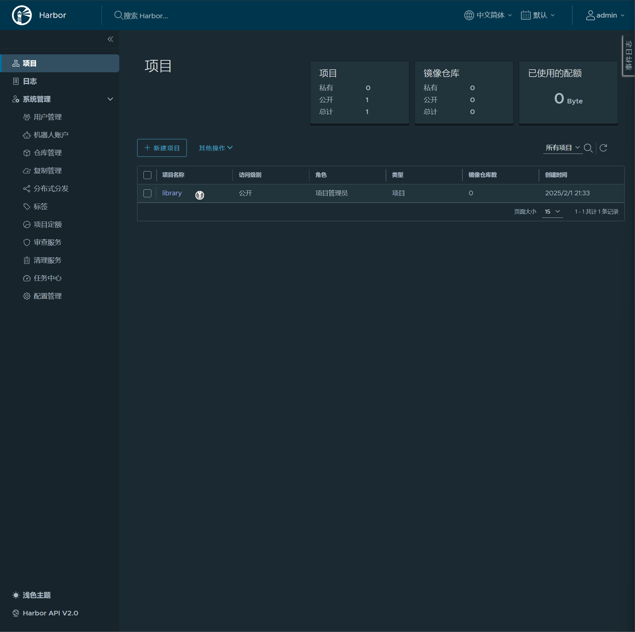This screenshot has width=635, height=632.
Task: Click the search magnifier in header
Action: 118,15
